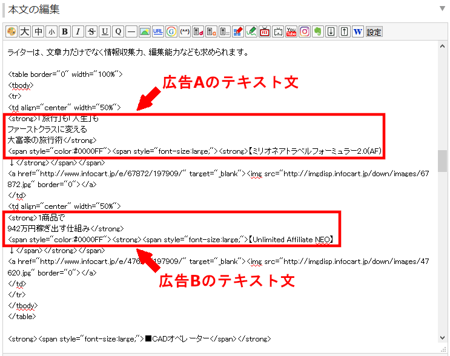Click the opening <tbody> line
This screenshot has width=450, height=356.
point(21,85)
